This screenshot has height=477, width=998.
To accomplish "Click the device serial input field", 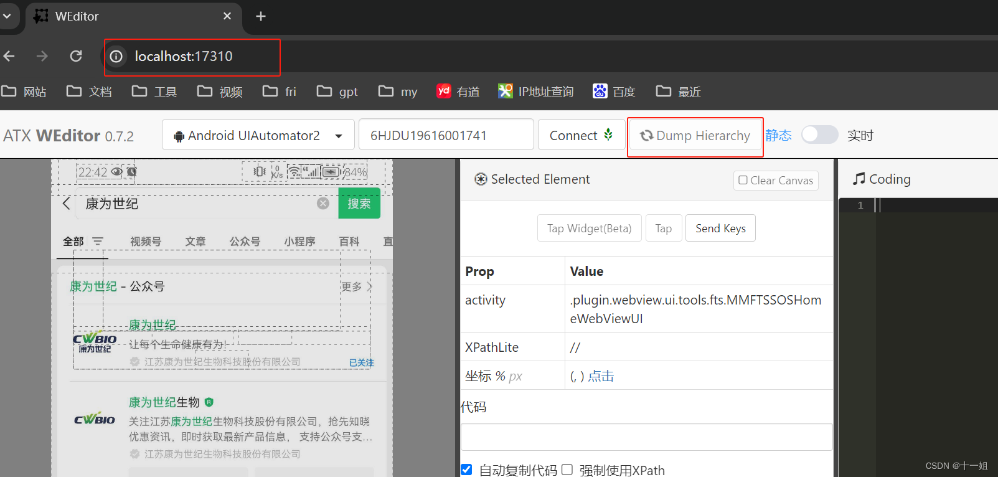I will coord(446,135).
